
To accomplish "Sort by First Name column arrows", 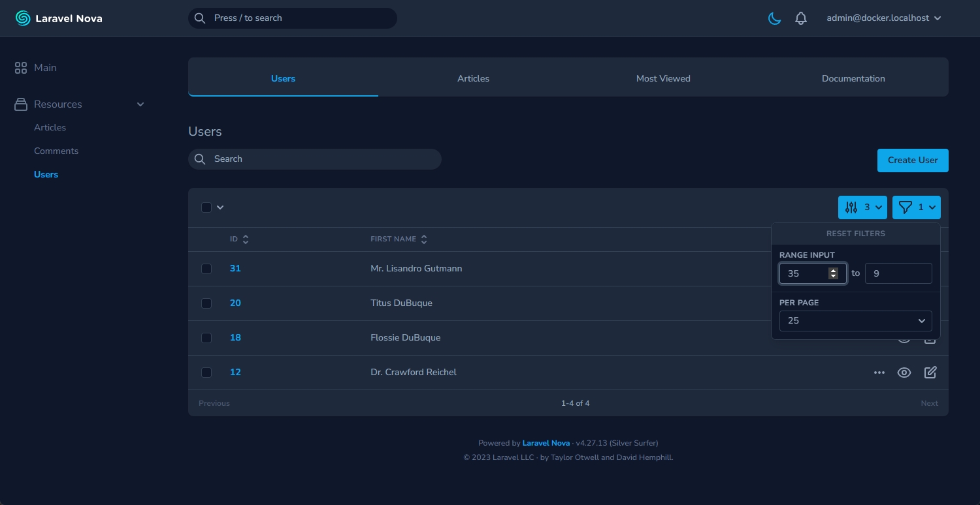I will [424, 239].
